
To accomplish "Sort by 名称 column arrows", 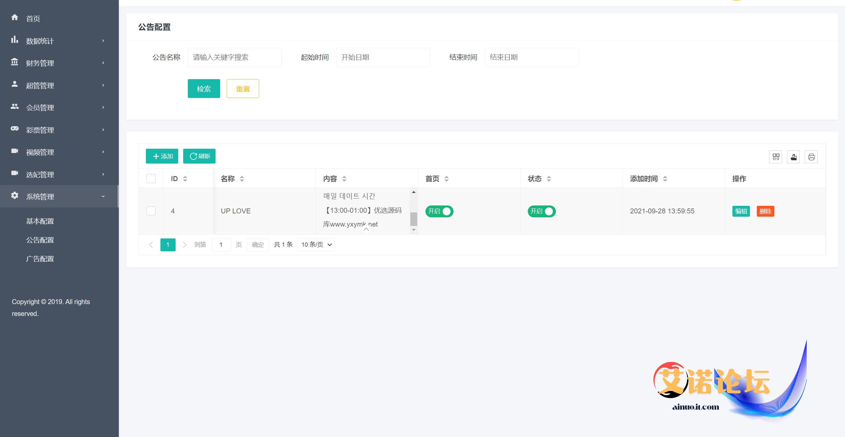I will point(242,179).
